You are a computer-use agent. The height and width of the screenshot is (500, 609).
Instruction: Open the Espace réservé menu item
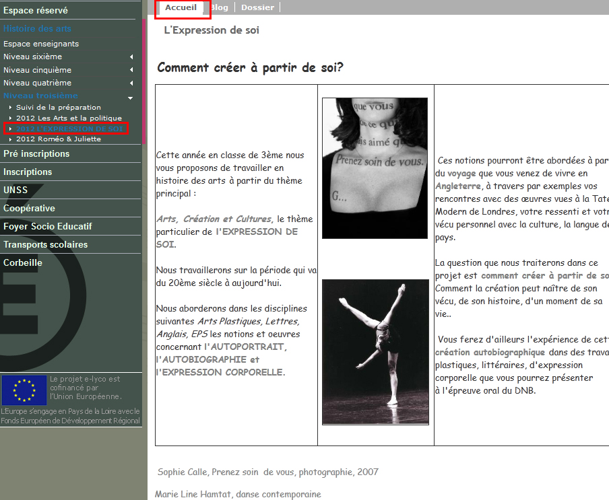[x=36, y=11]
